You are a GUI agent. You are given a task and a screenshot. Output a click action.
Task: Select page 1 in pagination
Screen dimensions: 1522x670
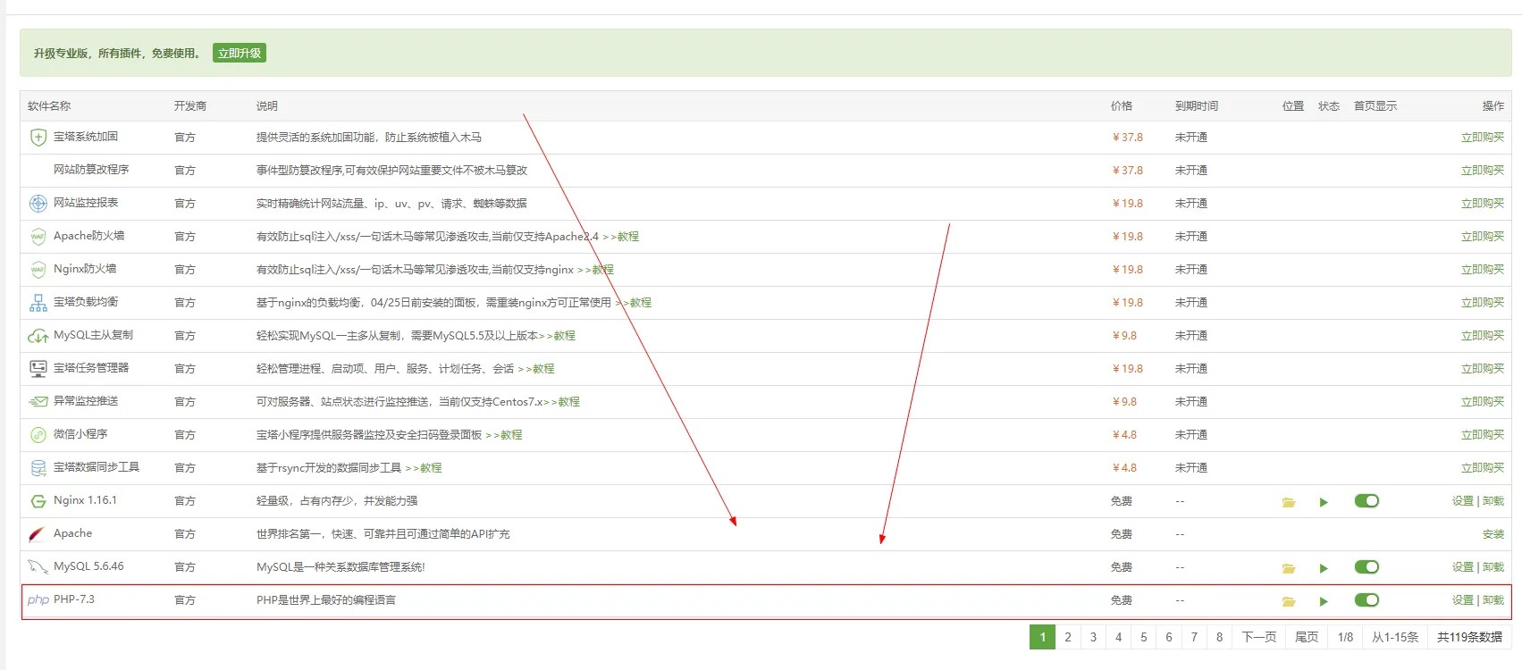tap(1042, 637)
